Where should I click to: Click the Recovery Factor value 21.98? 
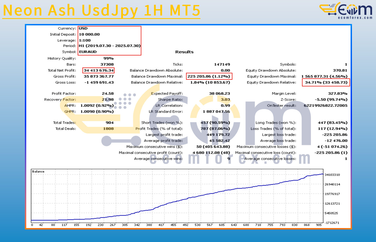tap(108, 100)
